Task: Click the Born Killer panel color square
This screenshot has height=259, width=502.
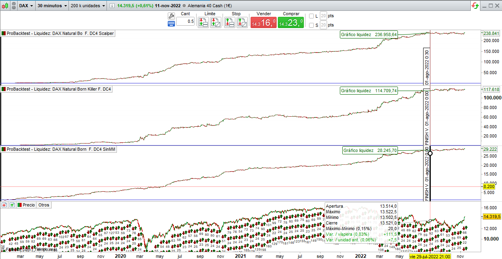Action: point(4,89)
